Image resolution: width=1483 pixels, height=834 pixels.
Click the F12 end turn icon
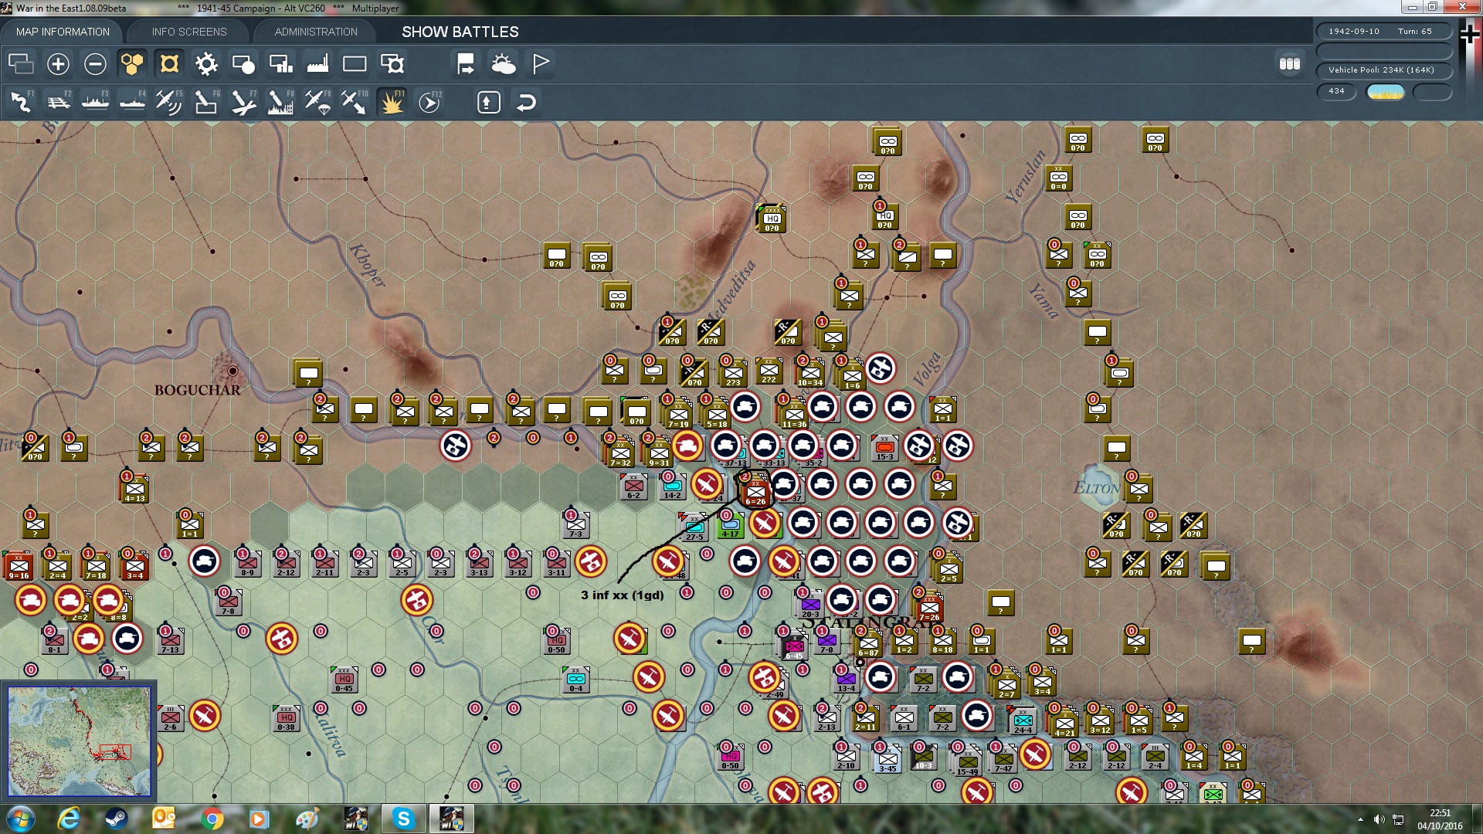click(429, 102)
